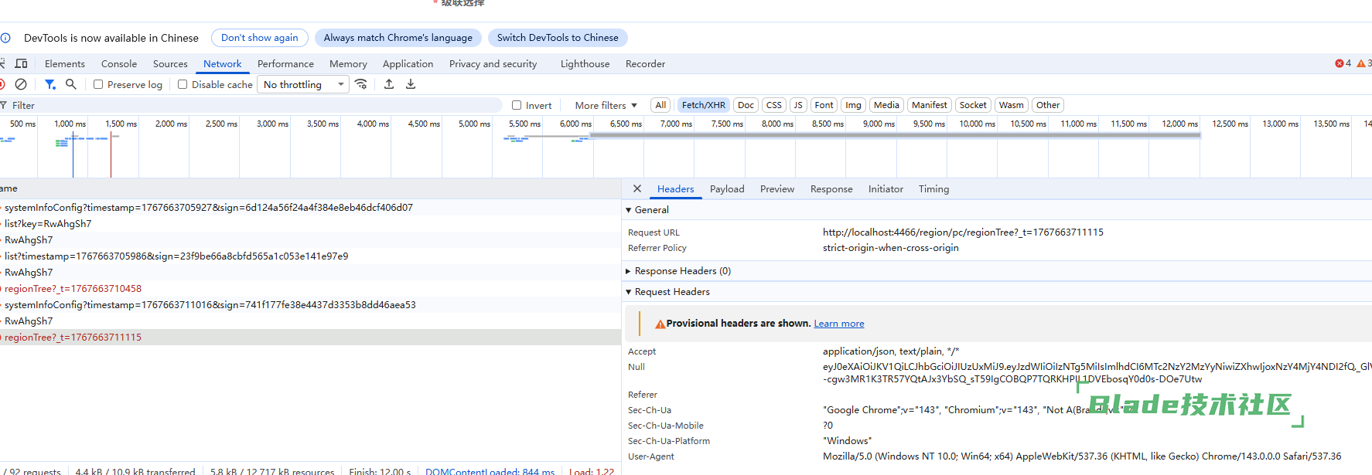Select the systemInfoConfig request with sign=6d124a56
Viewport: 1372px width, 475px height.
(209, 207)
